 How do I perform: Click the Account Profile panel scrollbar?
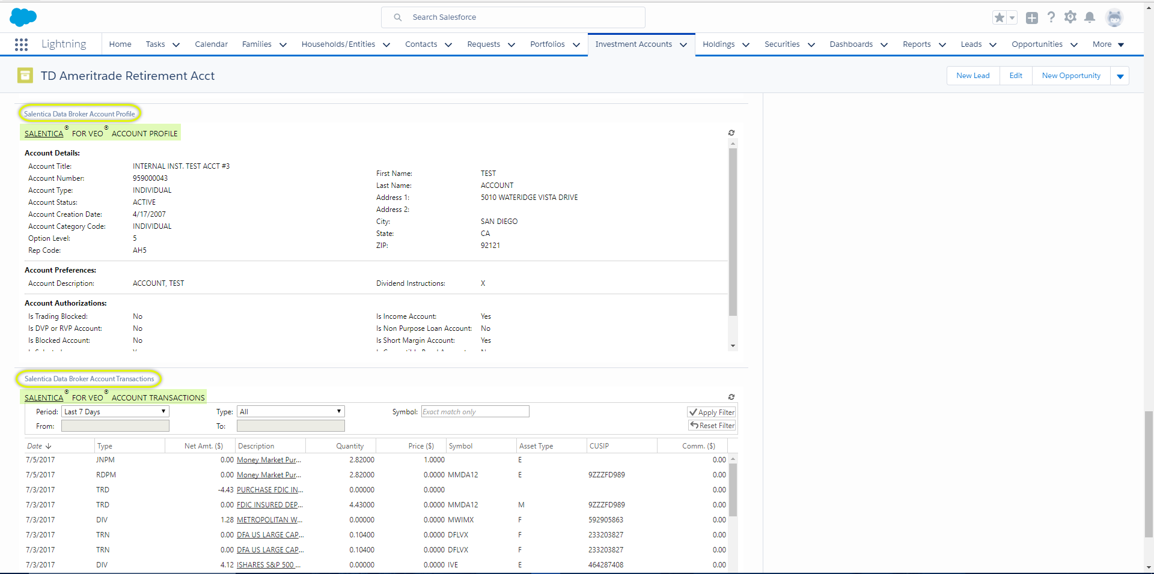click(x=733, y=231)
